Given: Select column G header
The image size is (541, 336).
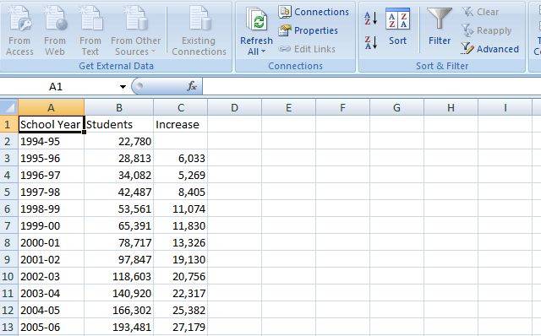Looking at the screenshot, I should [x=396, y=107].
